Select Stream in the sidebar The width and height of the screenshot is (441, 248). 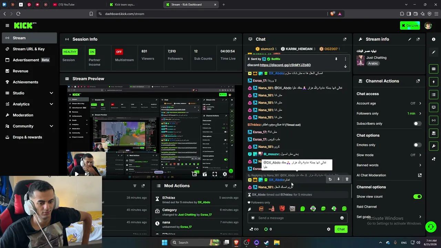pyautogui.click(x=29, y=38)
